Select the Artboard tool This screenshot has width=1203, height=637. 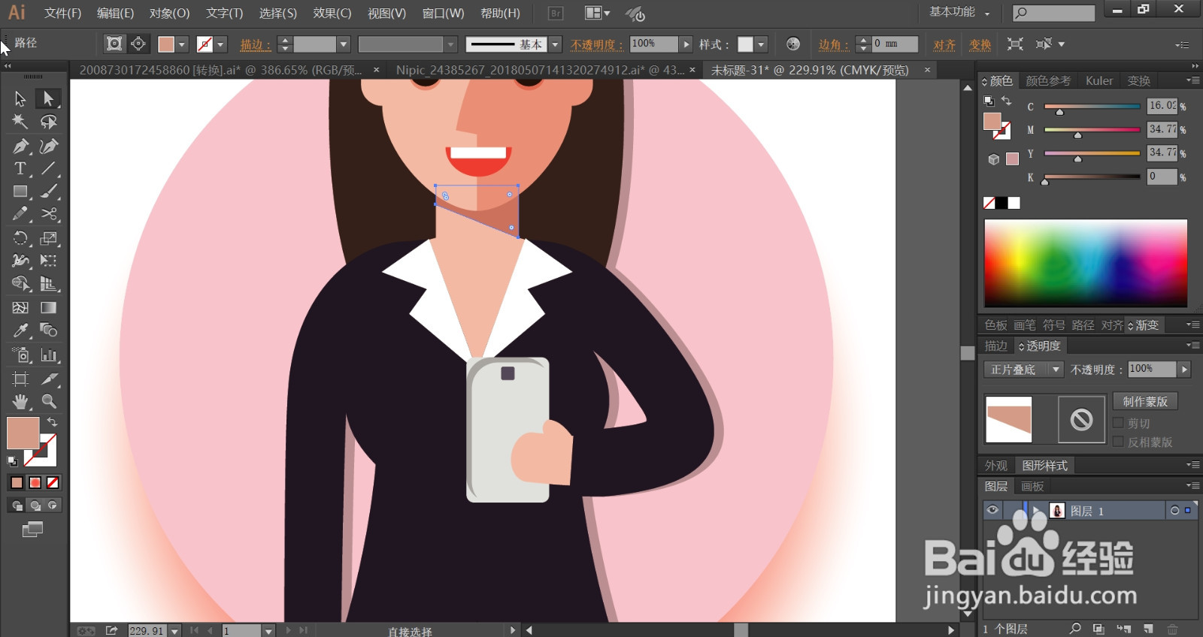tap(20, 379)
